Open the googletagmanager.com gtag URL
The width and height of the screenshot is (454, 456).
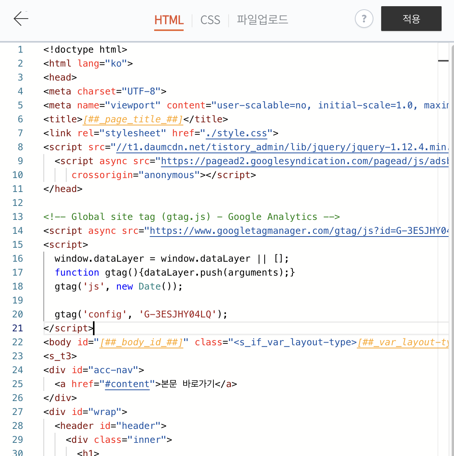299,231
